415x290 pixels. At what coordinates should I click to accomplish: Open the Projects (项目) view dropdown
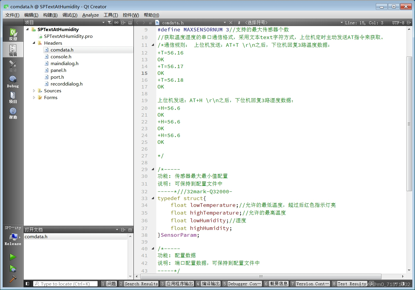[65, 22]
